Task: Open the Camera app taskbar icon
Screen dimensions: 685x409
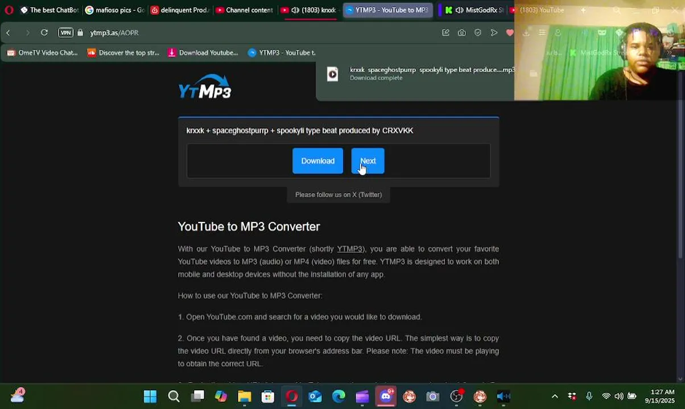Action: pyautogui.click(x=433, y=397)
